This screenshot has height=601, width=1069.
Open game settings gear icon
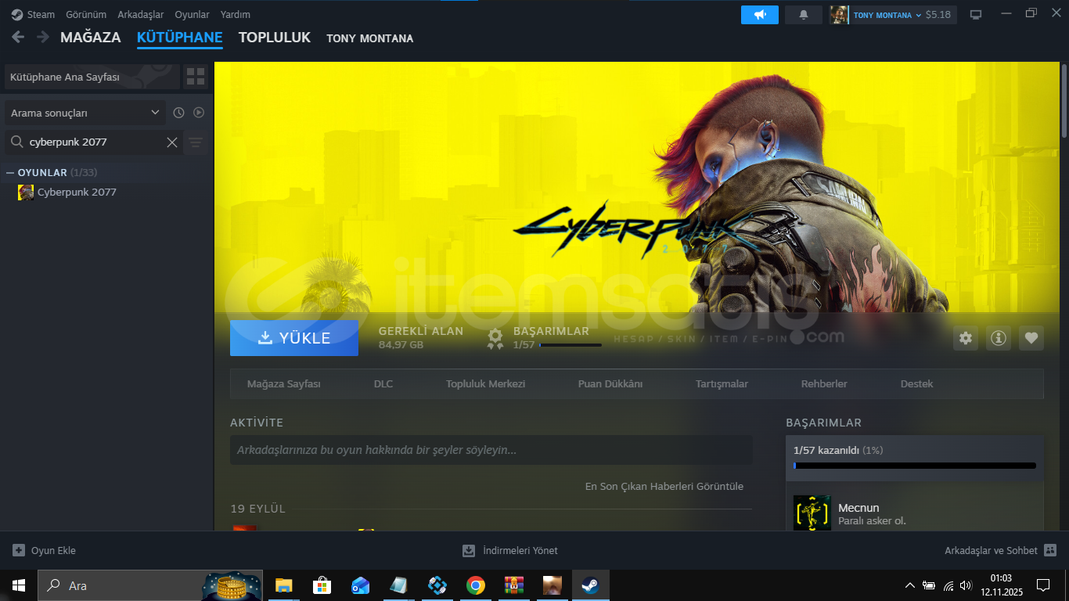pyautogui.click(x=966, y=338)
